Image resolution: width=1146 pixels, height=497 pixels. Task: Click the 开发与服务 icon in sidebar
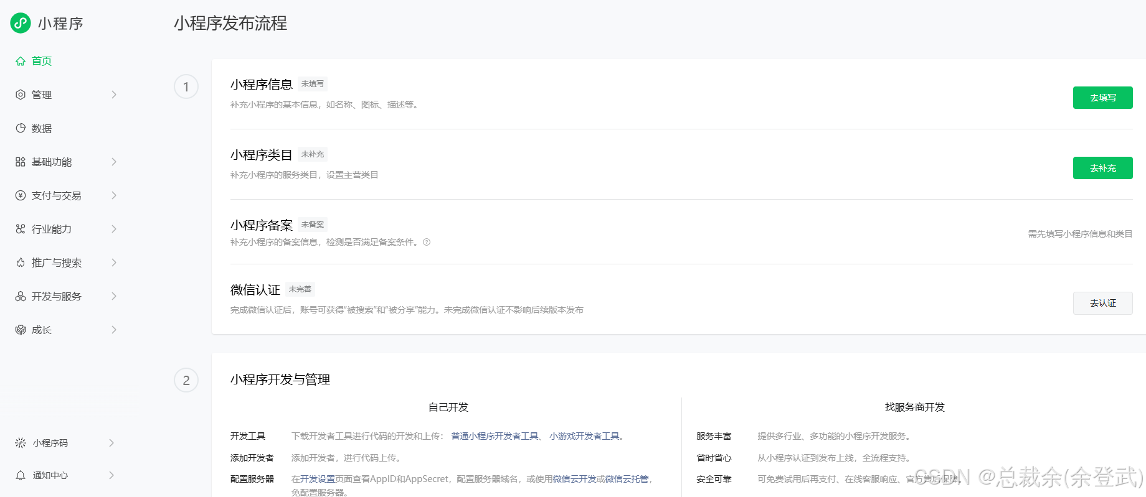click(x=21, y=296)
